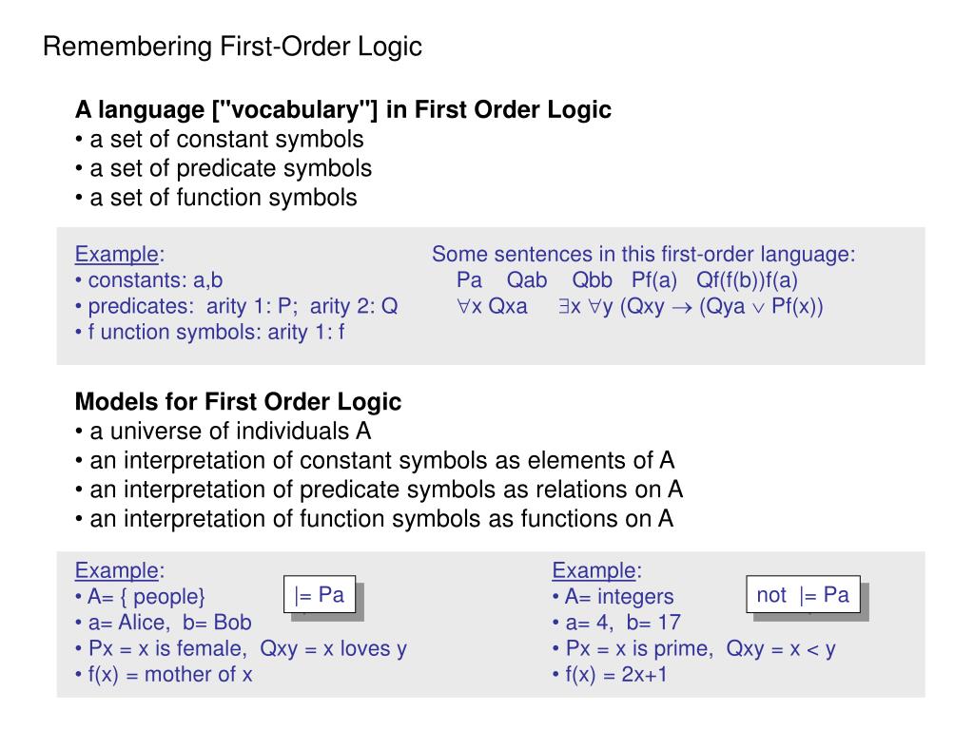
Task: Click the "Remembering First-Order Logic" slide title
Action: [232, 47]
